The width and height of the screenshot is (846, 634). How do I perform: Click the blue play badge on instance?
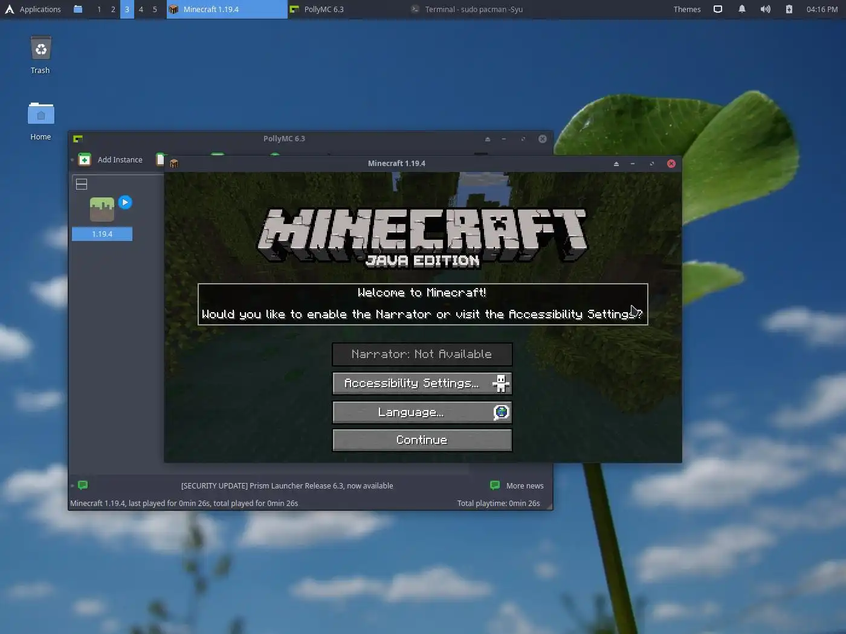[x=125, y=202]
